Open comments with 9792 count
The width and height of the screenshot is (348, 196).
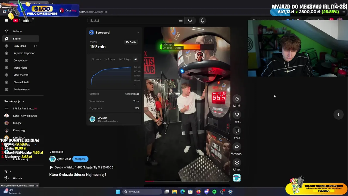tap(237, 131)
